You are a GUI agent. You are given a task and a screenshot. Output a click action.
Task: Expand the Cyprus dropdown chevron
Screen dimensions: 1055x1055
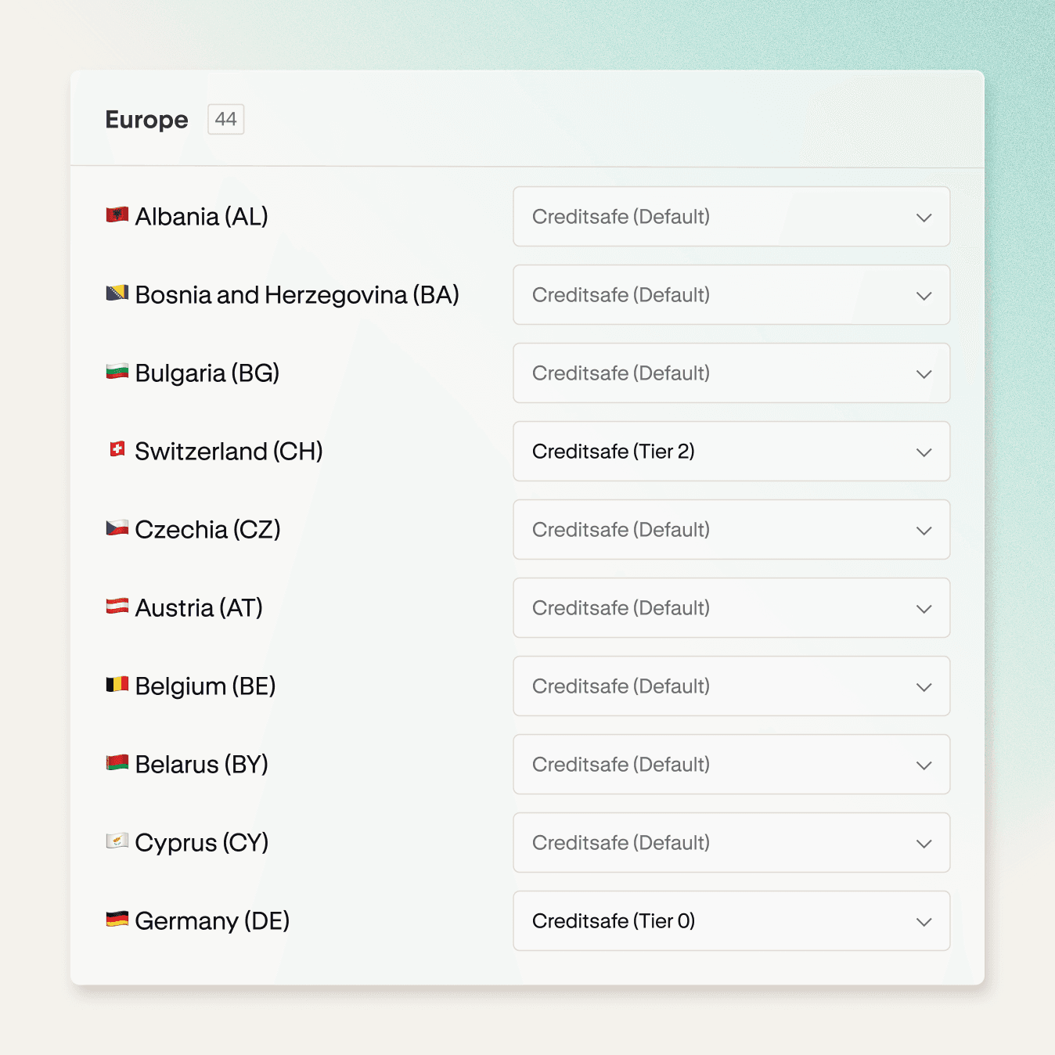924,844
